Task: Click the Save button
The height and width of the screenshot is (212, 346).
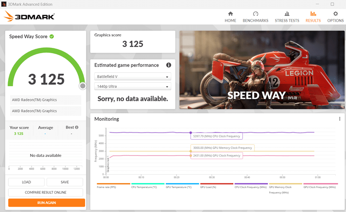Action: coord(65,182)
